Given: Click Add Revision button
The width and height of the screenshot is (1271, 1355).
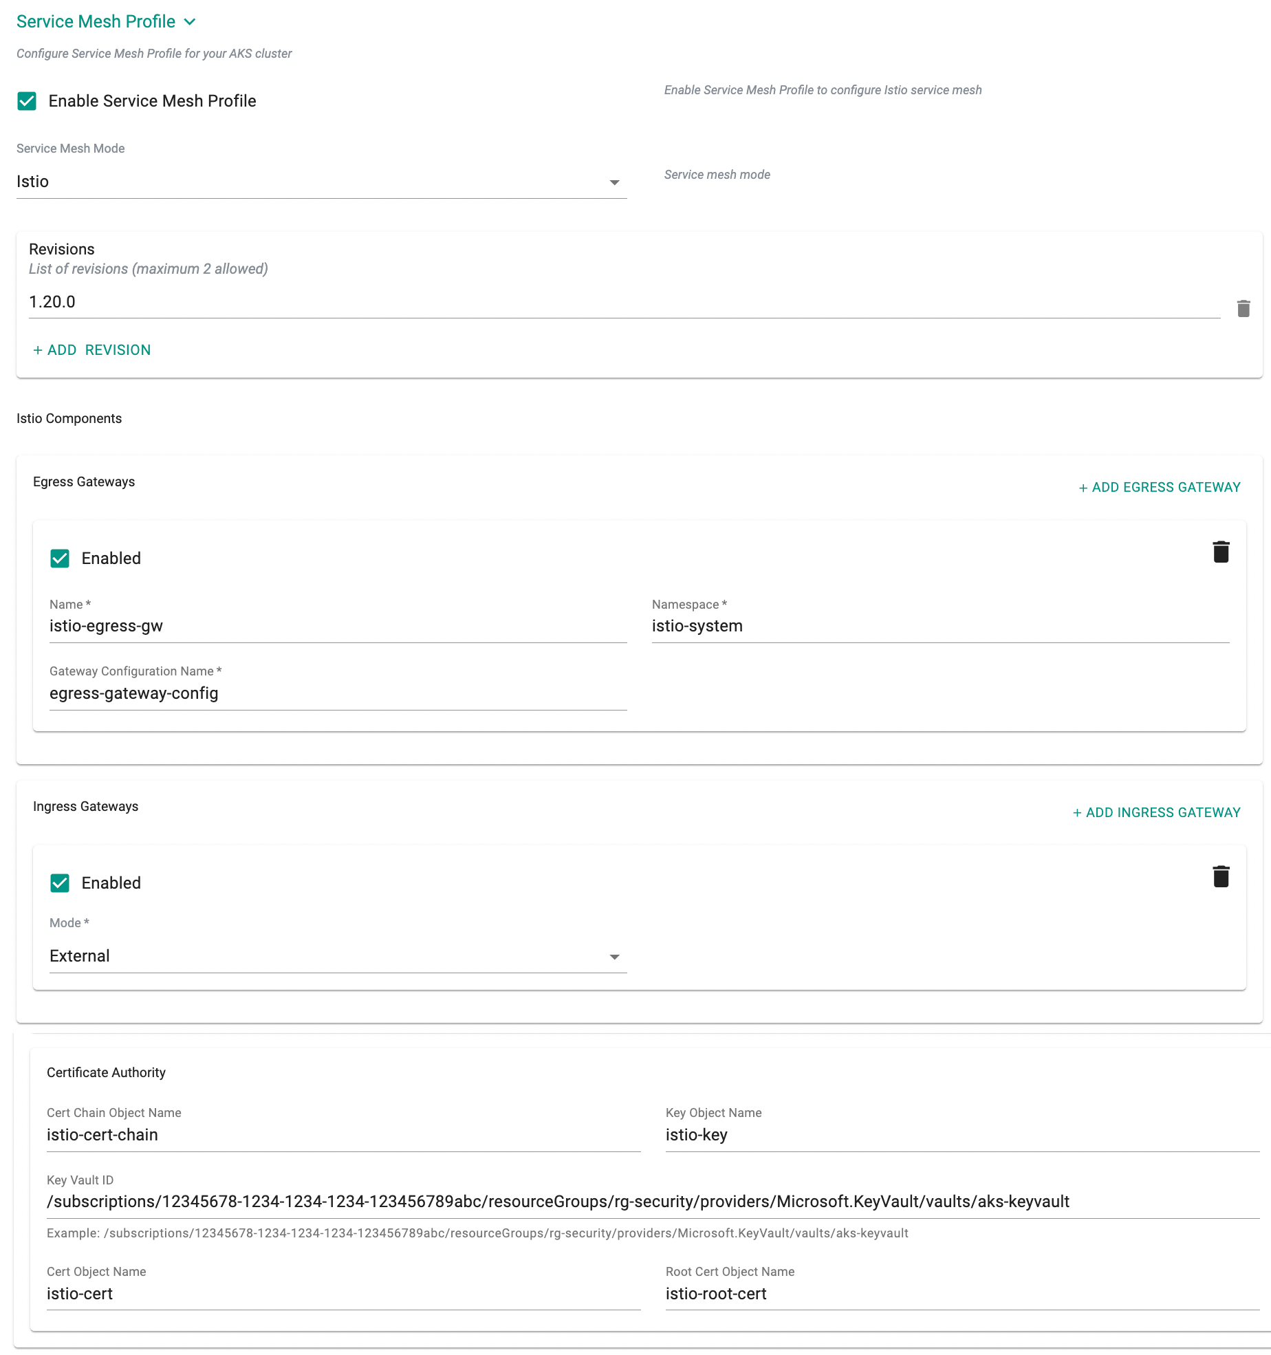Looking at the screenshot, I should click(x=92, y=350).
